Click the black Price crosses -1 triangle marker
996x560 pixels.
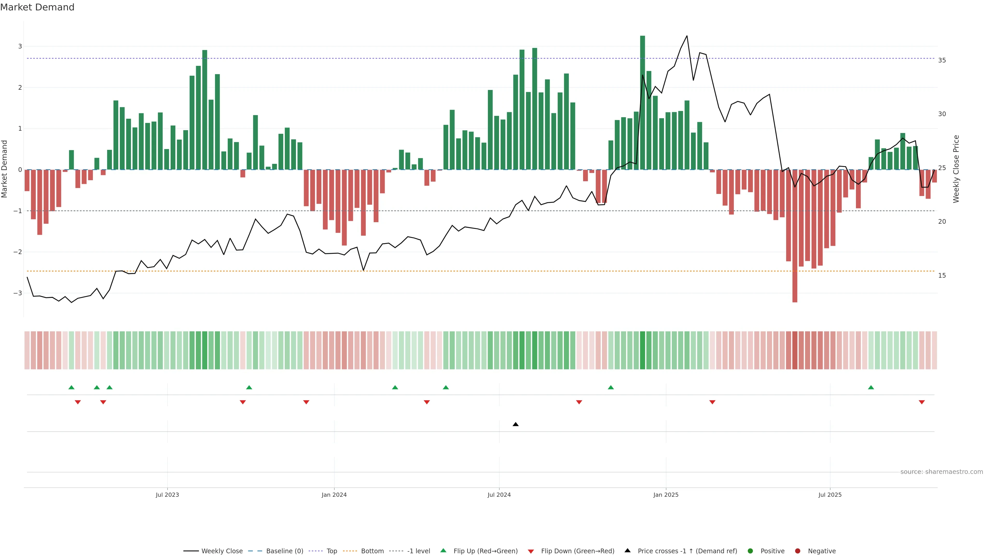pyautogui.click(x=515, y=424)
